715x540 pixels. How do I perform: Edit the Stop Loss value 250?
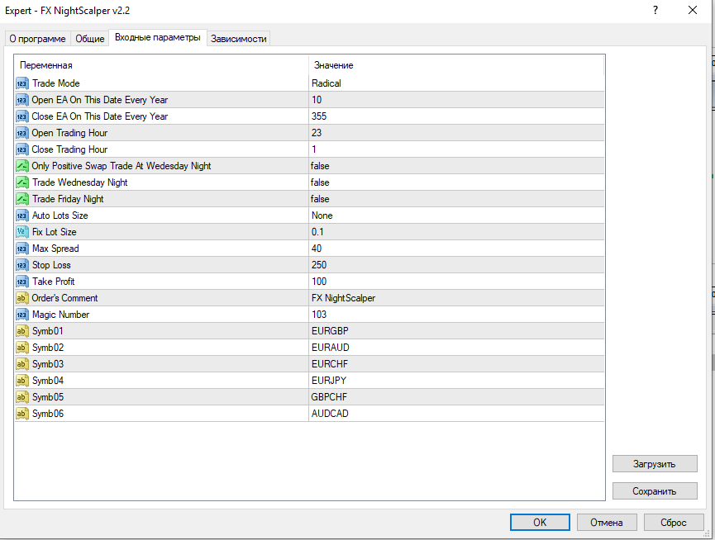click(x=456, y=265)
